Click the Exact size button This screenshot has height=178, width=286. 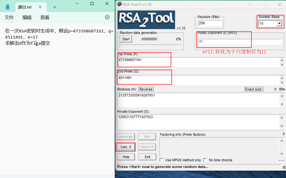coord(254,89)
